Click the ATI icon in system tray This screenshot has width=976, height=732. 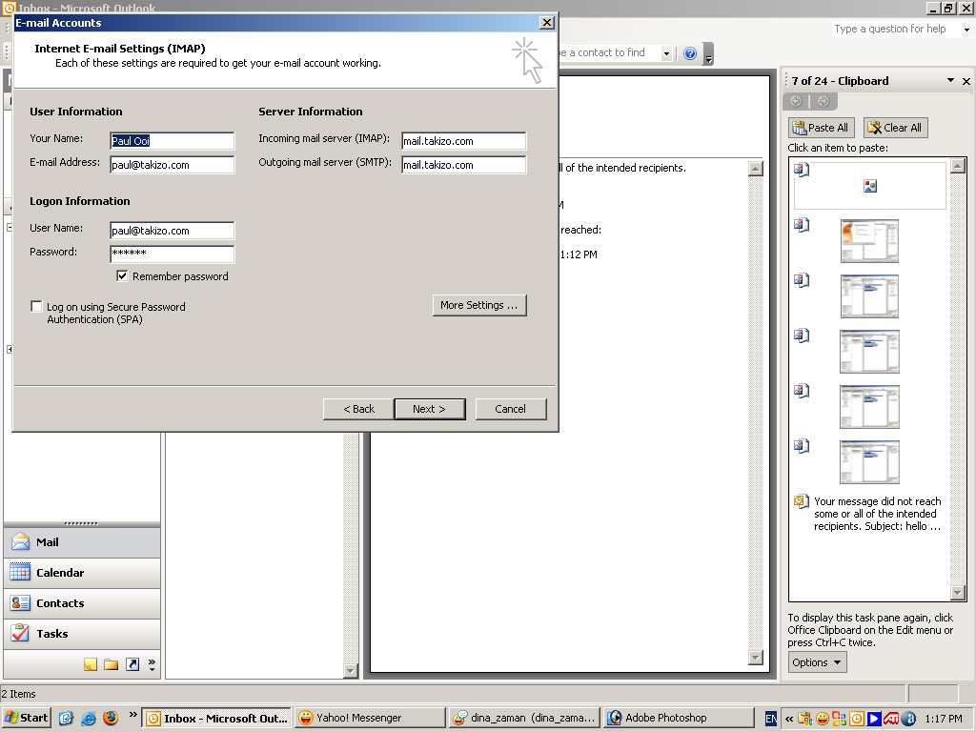coord(891,719)
